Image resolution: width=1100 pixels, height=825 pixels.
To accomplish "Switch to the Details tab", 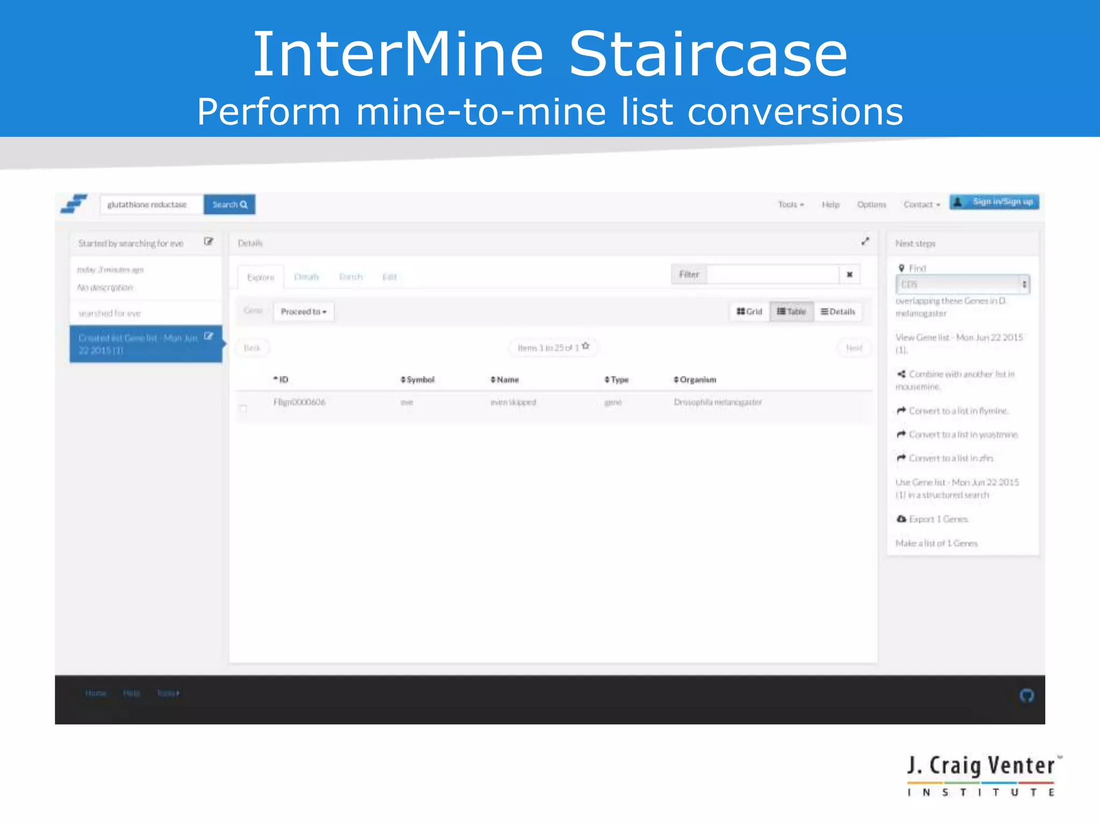I will point(307,277).
